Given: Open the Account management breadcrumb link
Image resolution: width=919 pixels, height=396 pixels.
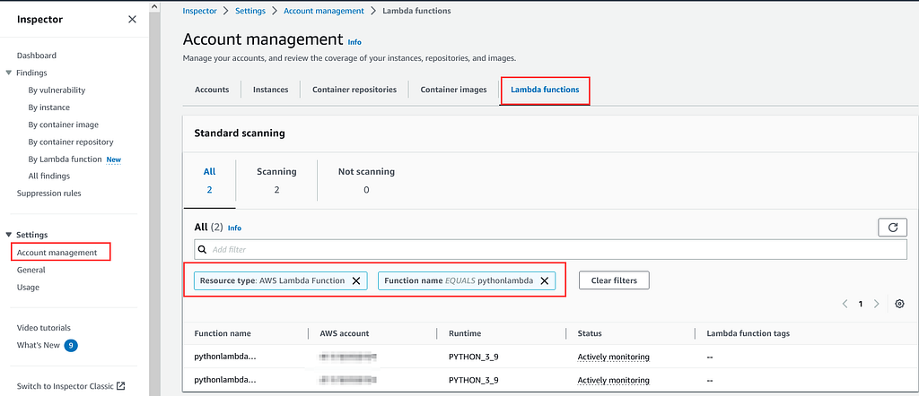Looking at the screenshot, I should click(323, 11).
